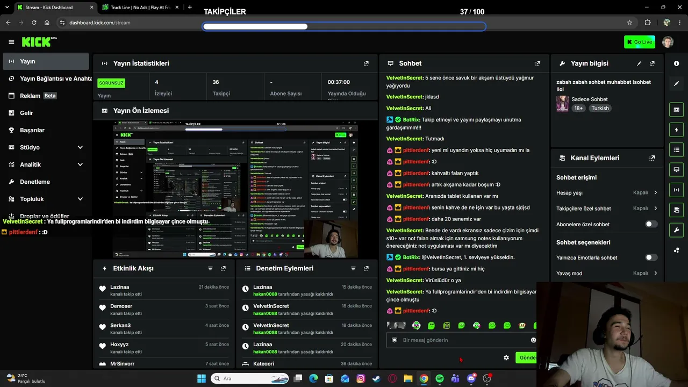Pop out the Sohbet chat panel
The height and width of the screenshot is (387, 688).
pos(537,63)
